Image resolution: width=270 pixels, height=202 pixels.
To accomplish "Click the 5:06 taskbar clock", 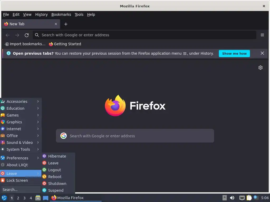I will click(265, 198).
